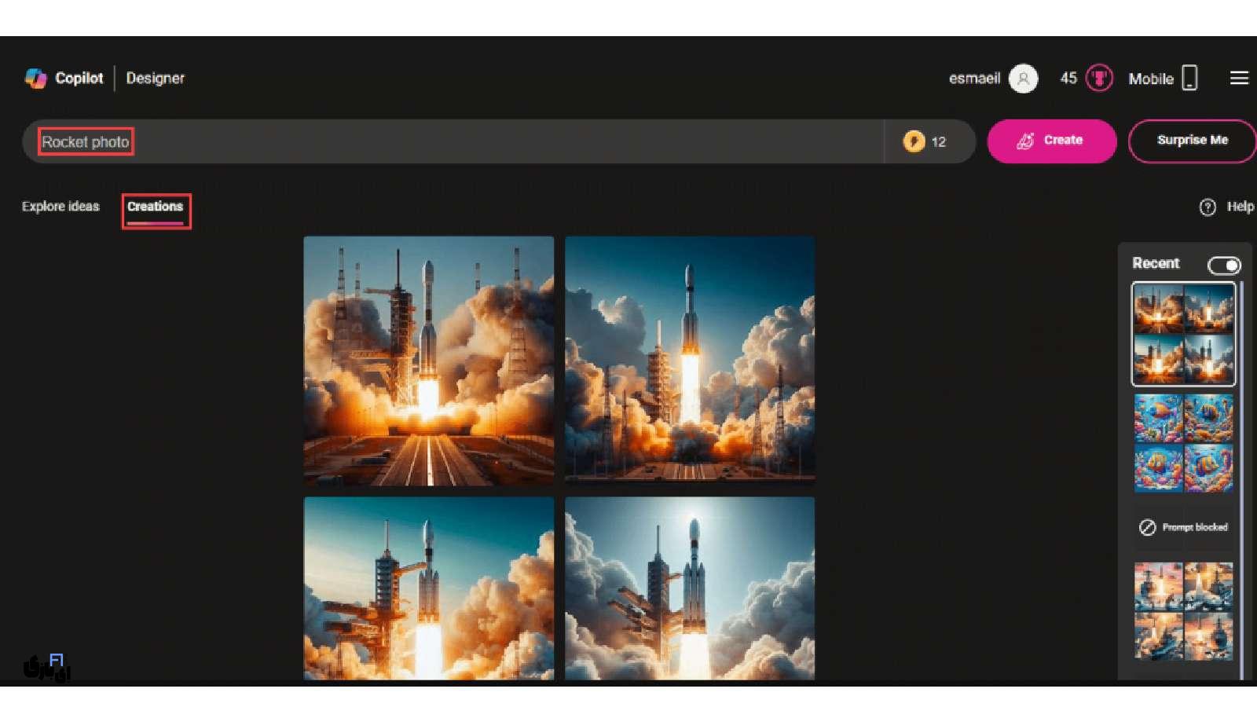Click the Rocket photo prompt field
The height and width of the screenshot is (707, 1257).
tap(453, 141)
